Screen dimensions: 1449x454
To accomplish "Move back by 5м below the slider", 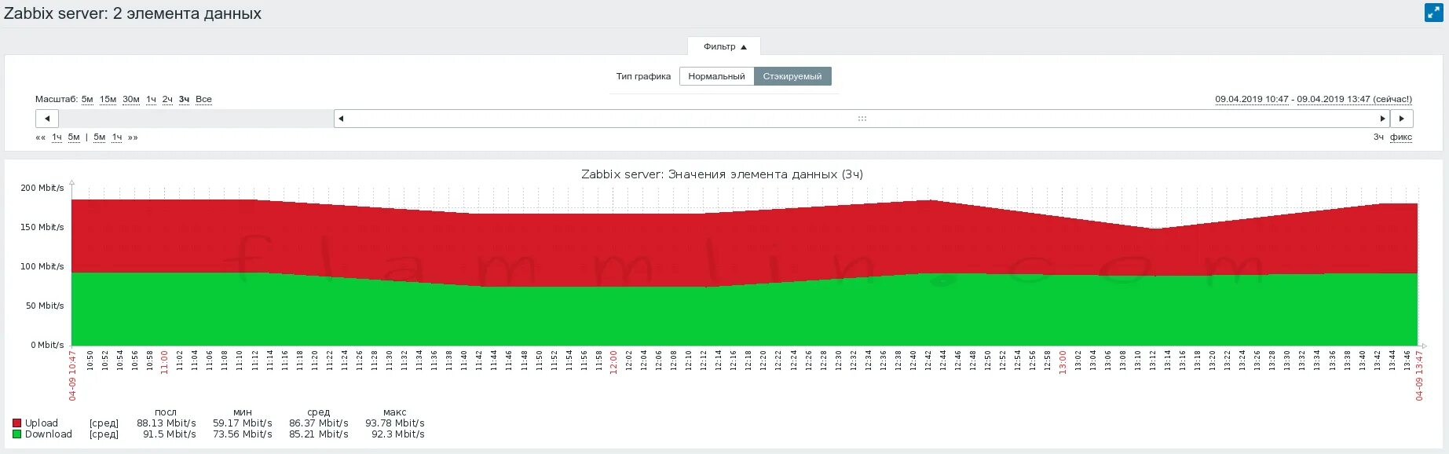I will pyautogui.click(x=74, y=137).
